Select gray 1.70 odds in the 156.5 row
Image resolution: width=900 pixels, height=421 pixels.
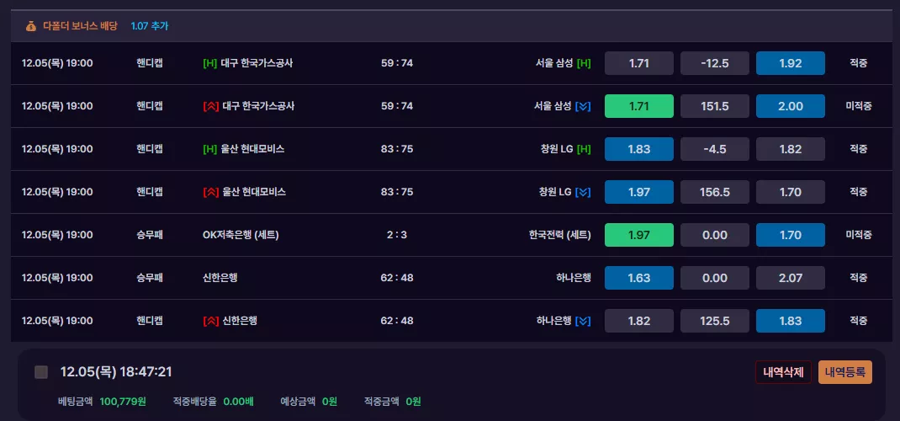tap(791, 192)
